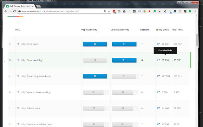Open the https://ahrefs.com/ link
The width and height of the screenshot is (203, 127).
click(x=31, y=108)
